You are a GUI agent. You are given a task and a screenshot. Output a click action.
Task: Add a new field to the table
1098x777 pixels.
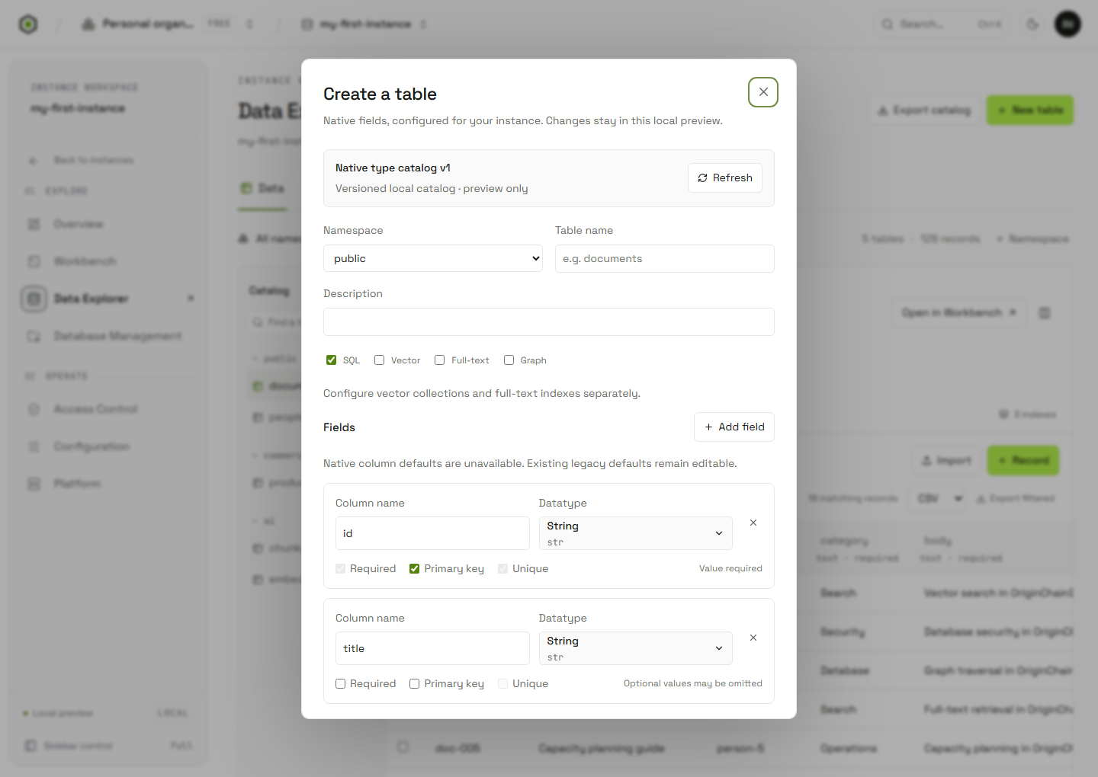pyautogui.click(x=734, y=427)
